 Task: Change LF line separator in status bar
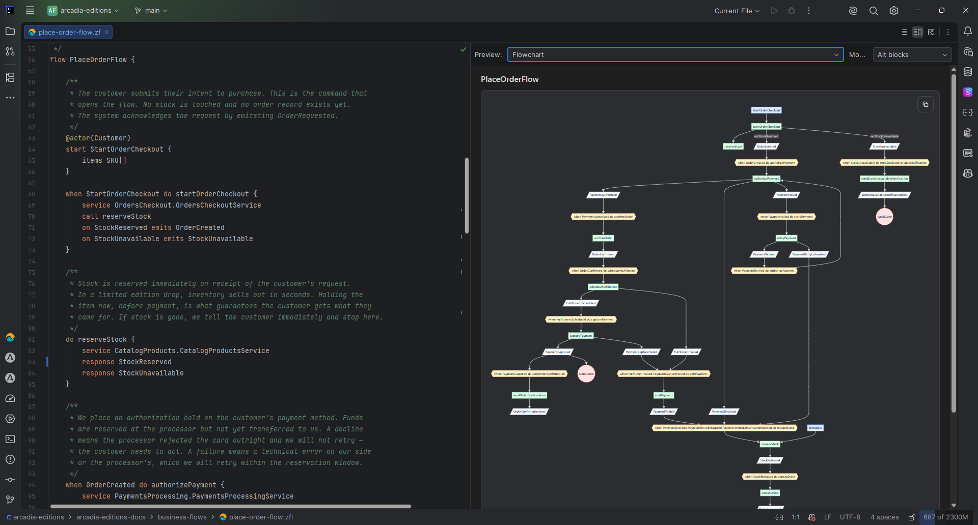pos(828,517)
